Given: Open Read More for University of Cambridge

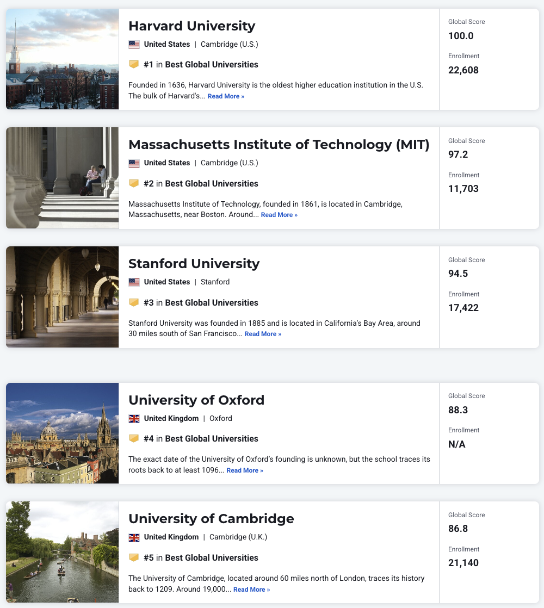Looking at the screenshot, I should pyautogui.click(x=251, y=590).
